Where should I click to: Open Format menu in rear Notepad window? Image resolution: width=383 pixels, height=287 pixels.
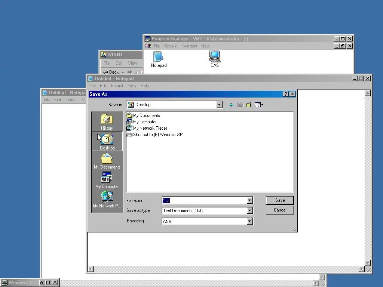(x=71, y=100)
